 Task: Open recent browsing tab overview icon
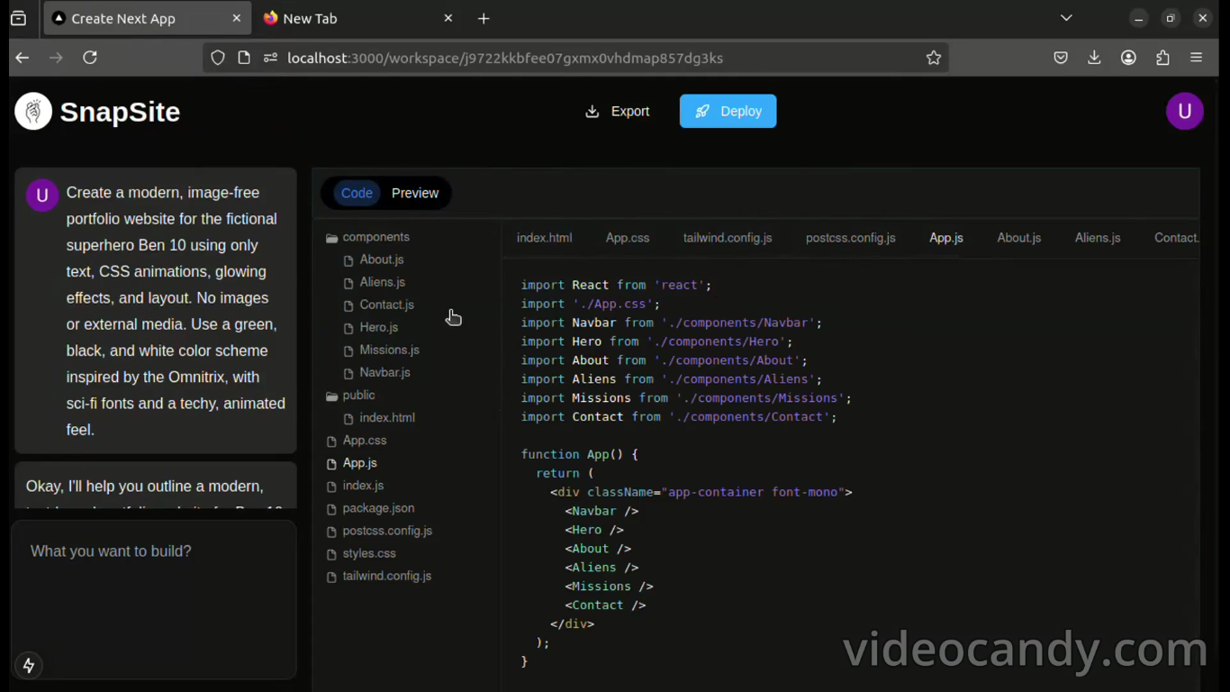(x=18, y=18)
